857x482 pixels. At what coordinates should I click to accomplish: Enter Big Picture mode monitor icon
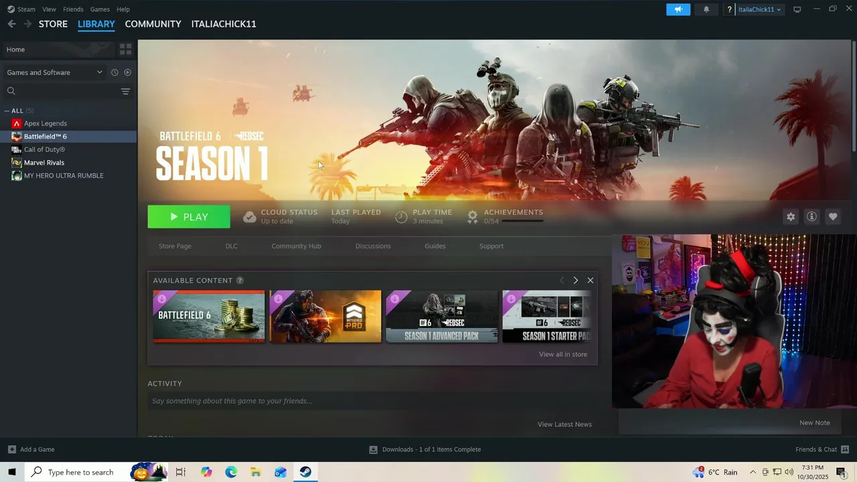coord(797,9)
